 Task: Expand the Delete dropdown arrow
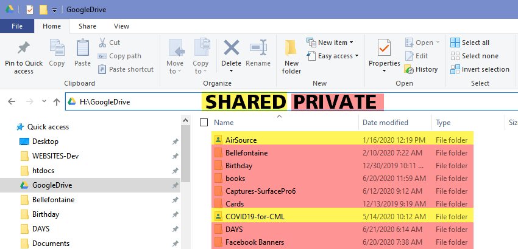[x=231, y=71]
